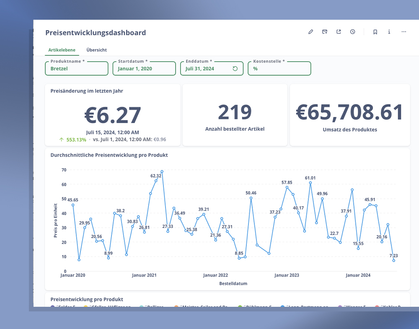Open the Kostenstelle filter showing %

(279, 69)
